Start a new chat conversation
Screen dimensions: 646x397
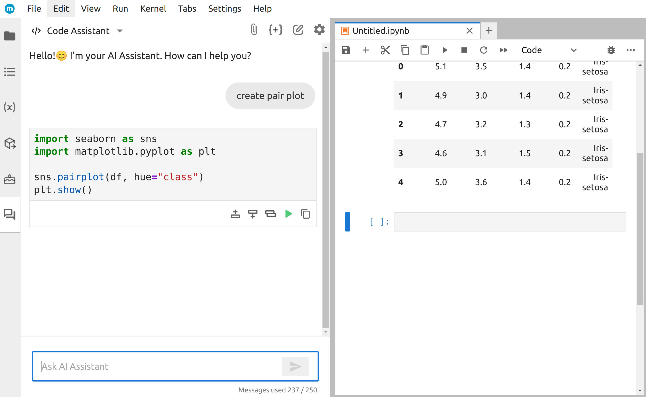pyautogui.click(x=298, y=29)
